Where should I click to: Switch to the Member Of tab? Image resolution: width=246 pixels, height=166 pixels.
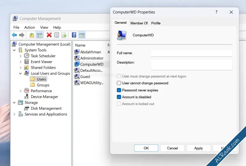pos(139,23)
